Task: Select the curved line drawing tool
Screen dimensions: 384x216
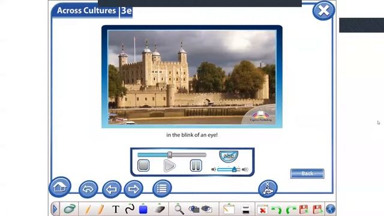Action: (x=130, y=209)
